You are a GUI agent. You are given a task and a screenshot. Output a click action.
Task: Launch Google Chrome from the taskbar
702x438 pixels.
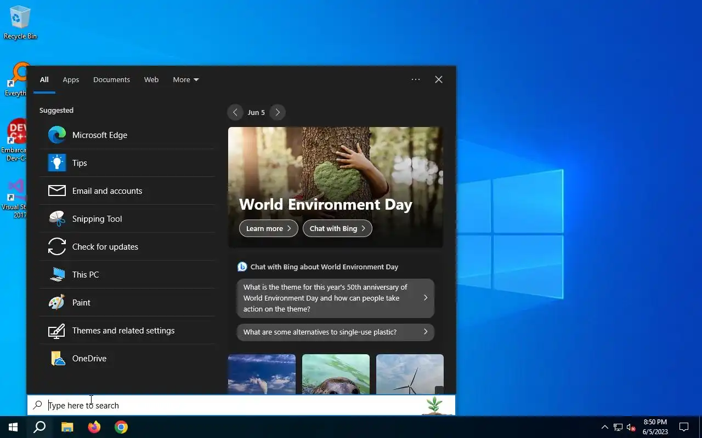121,427
